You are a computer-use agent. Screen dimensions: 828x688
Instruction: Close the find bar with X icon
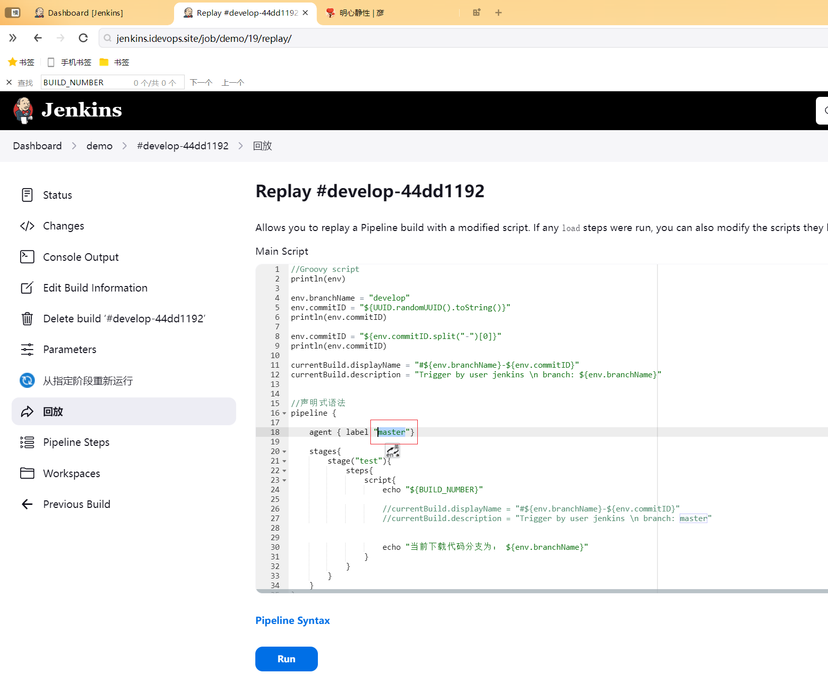[x=9, y=82]
